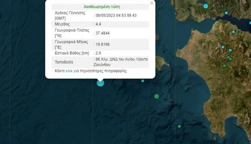This screenshot has width=251, height=144.
Task: Select the right cyan marker of the inland cyan pair
Action: click(x=230, y=50)
